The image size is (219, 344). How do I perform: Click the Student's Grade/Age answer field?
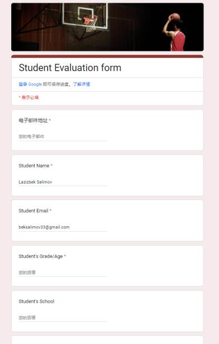(x=63, y=273)
